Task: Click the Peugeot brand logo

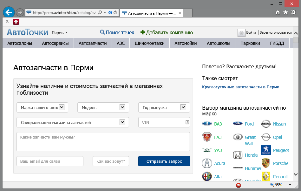Action: coord(266,150)
